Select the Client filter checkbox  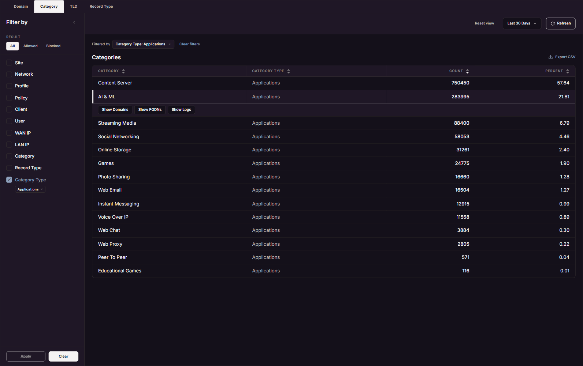click(x=9, y=109)
